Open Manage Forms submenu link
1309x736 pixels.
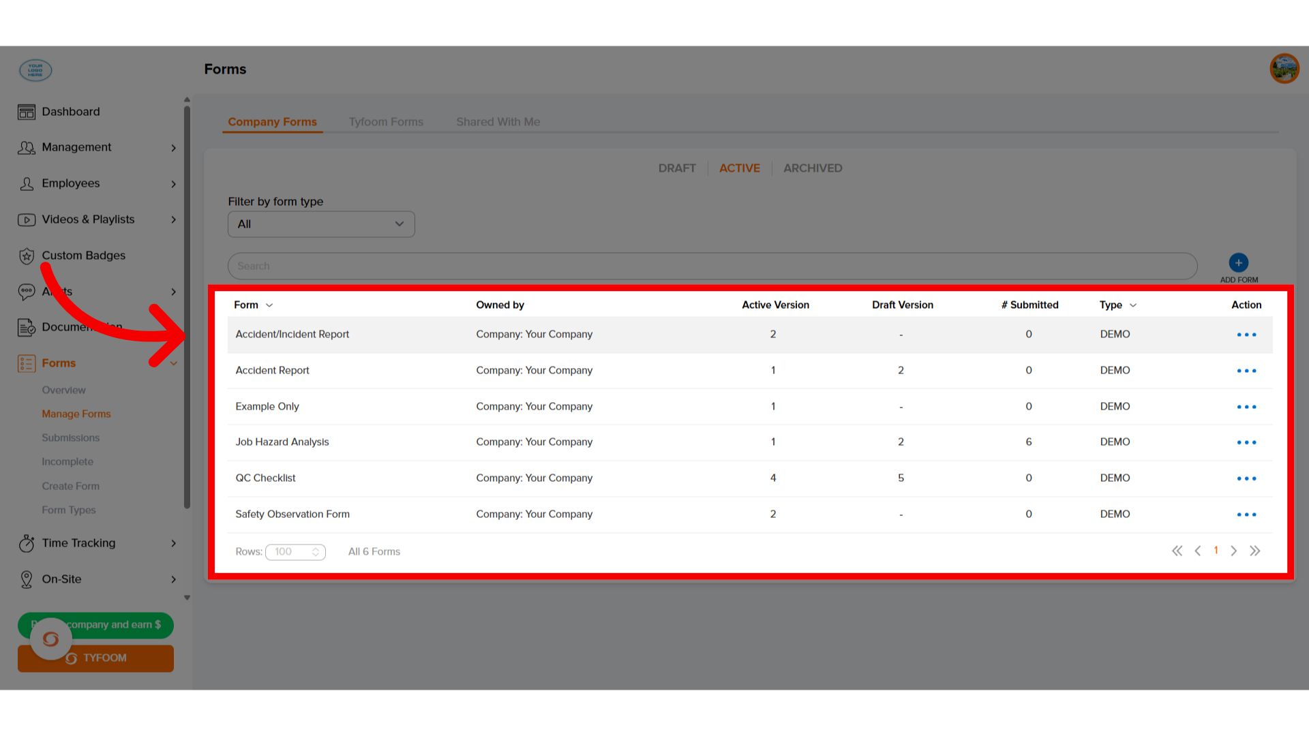click(x=76, y=414)
